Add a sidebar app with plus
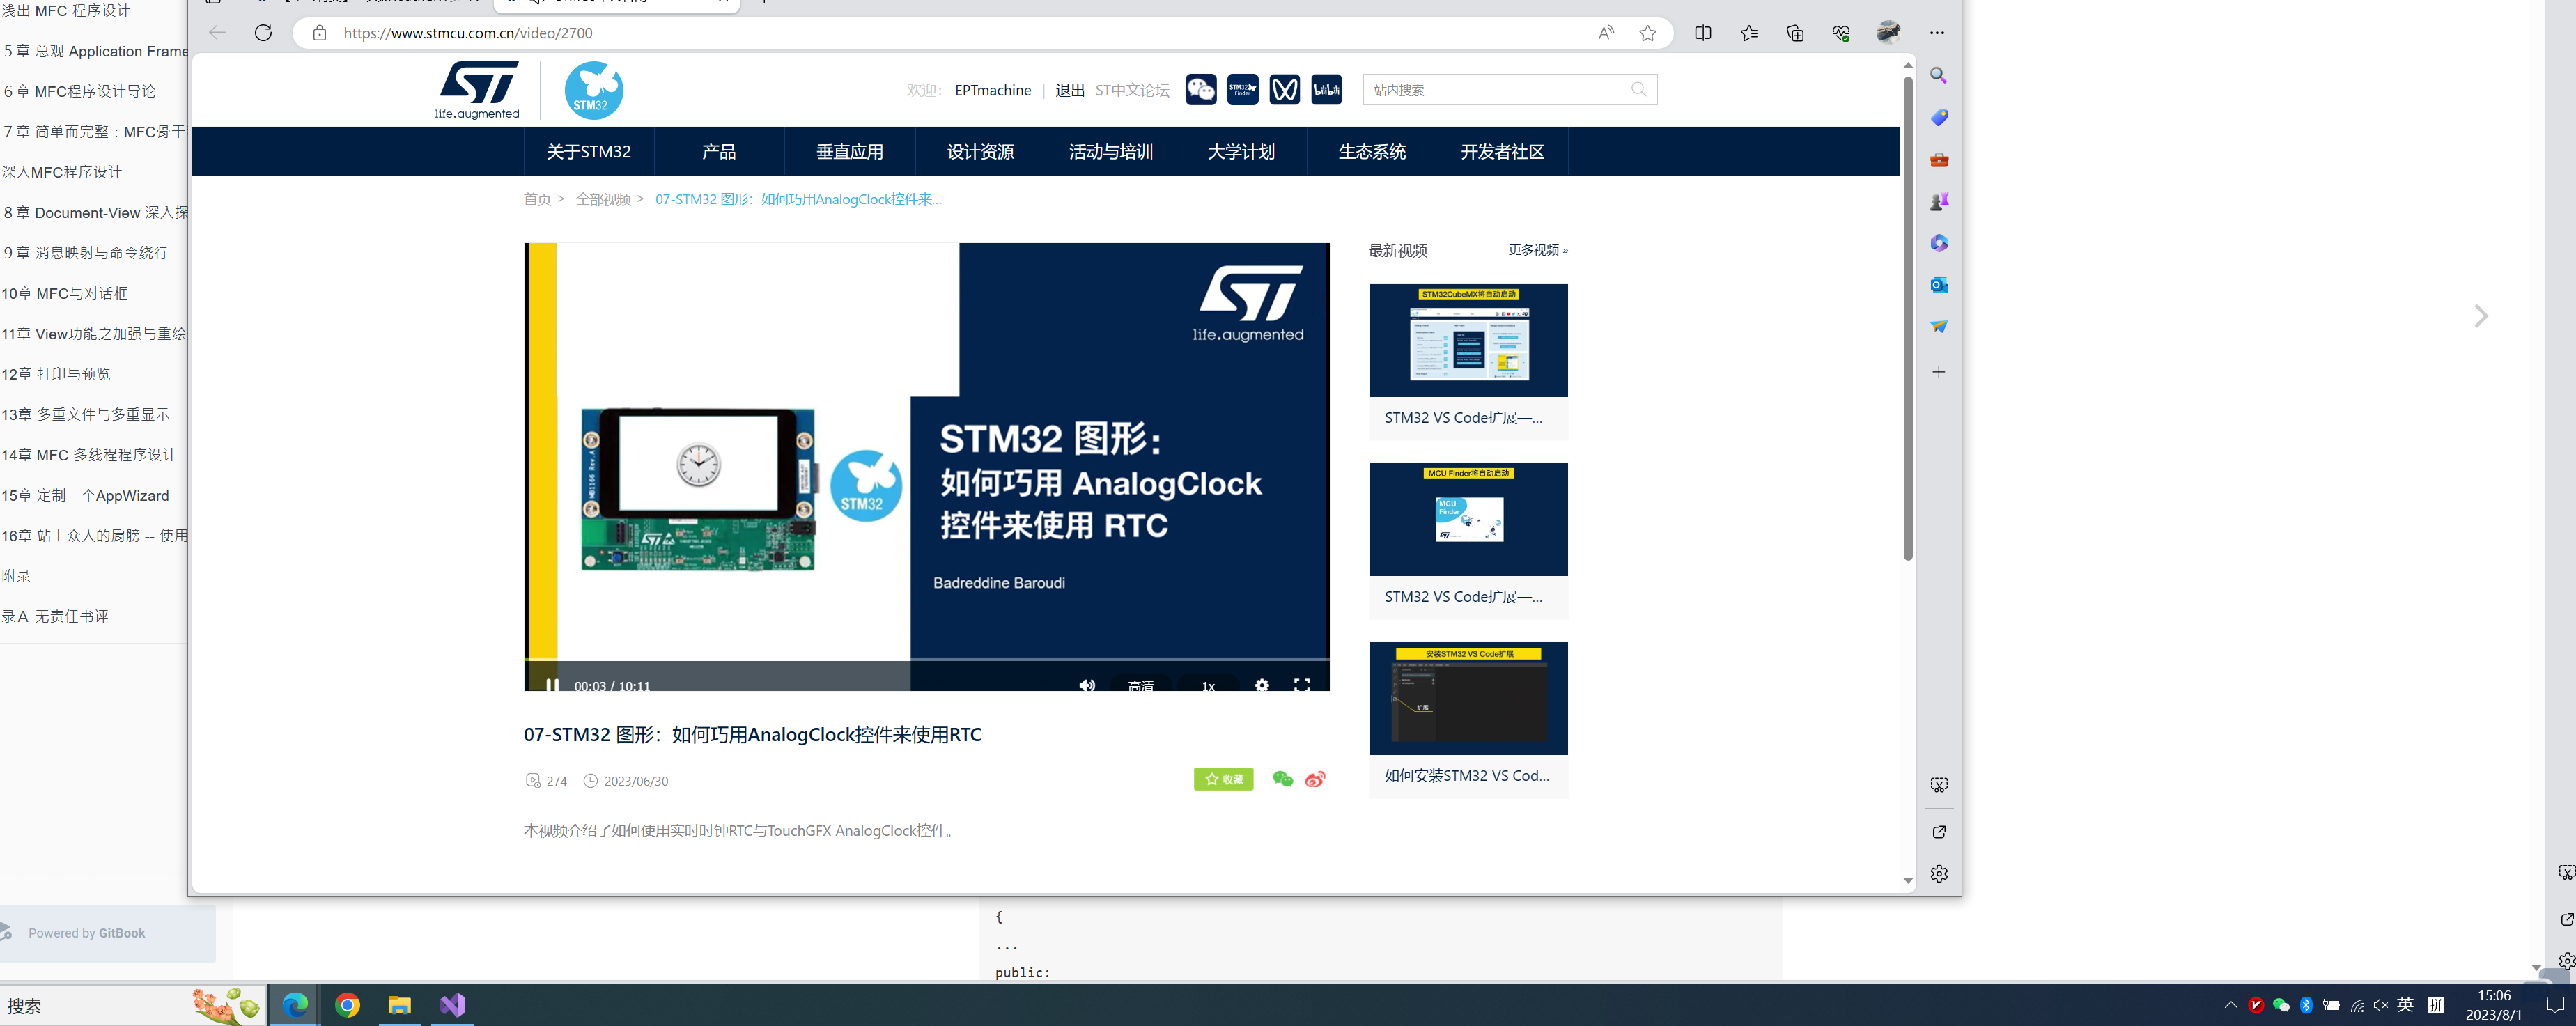 click(1938, 372)
